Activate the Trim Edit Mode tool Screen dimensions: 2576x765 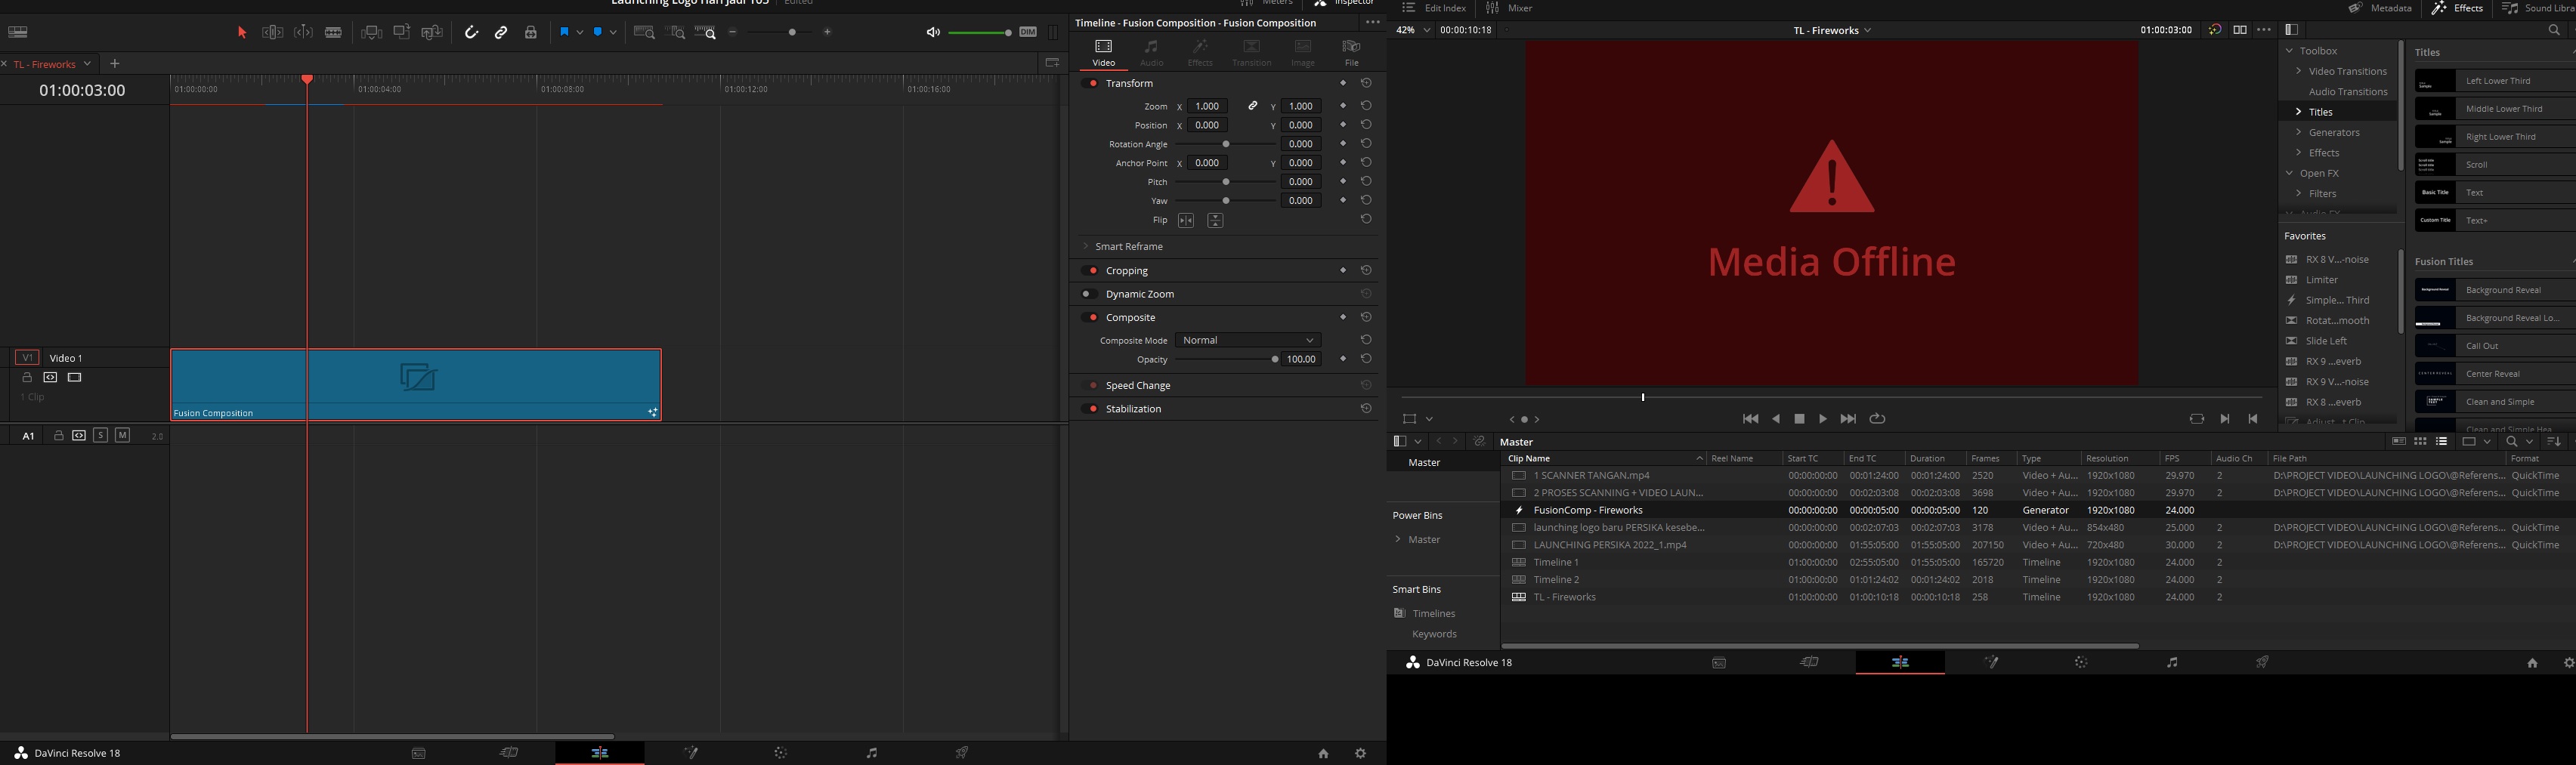coord(272,33)
